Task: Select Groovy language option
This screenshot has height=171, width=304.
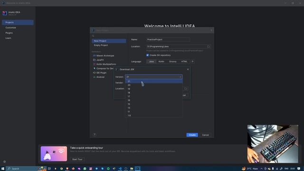Action: click(173, 62)
